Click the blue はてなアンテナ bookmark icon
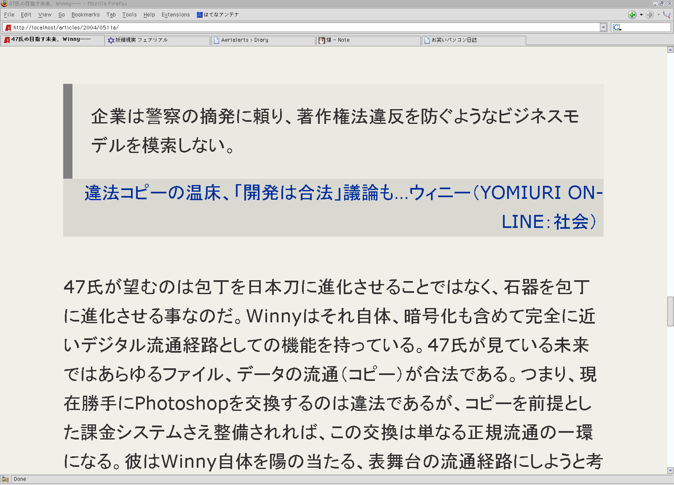Image resolution: width=674 pixels, height=485 pixels. (200, 15)
